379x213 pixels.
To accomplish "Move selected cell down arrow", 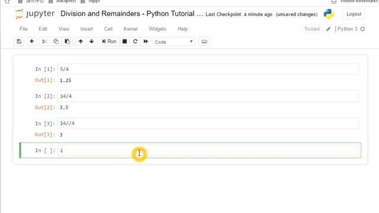I will (92, 41).
